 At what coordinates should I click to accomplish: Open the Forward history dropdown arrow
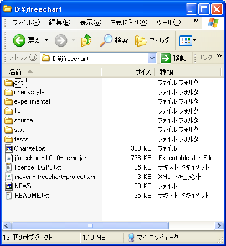click(x=73, y=40)
